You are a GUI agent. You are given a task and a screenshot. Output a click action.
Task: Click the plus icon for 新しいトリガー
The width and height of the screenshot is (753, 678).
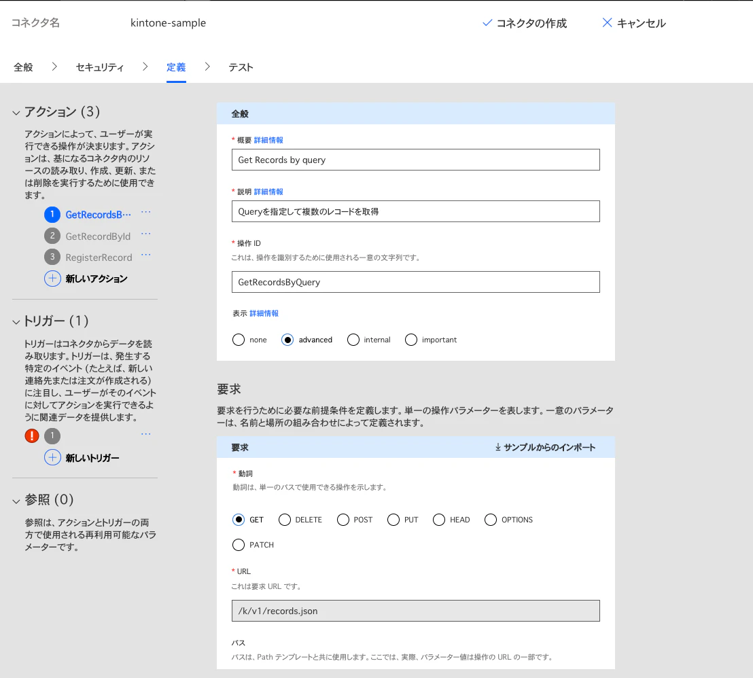click(x=52, y=458)
